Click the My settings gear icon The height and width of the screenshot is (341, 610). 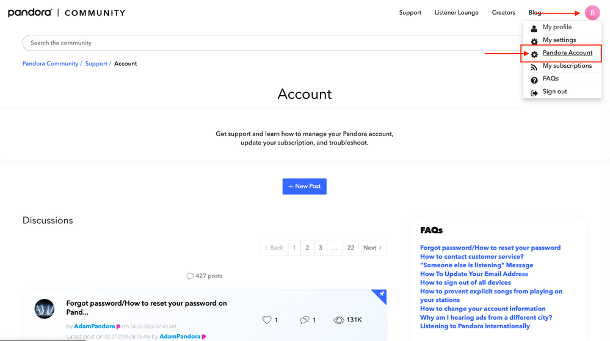pos(534,41)
